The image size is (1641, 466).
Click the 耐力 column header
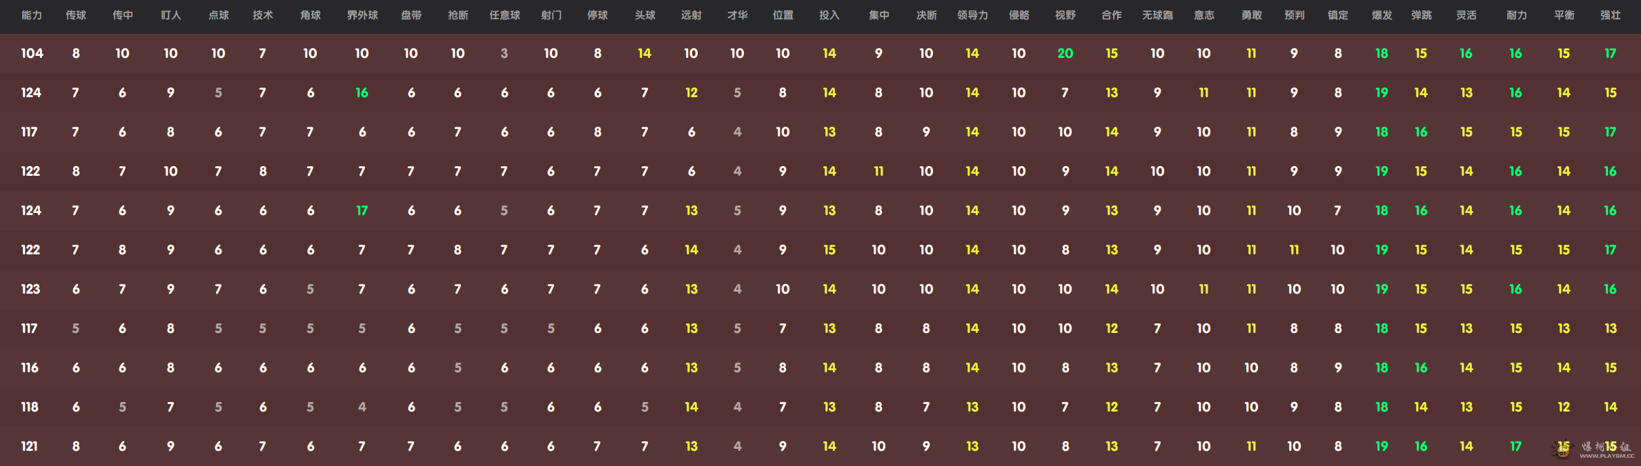click(1516, 15)
